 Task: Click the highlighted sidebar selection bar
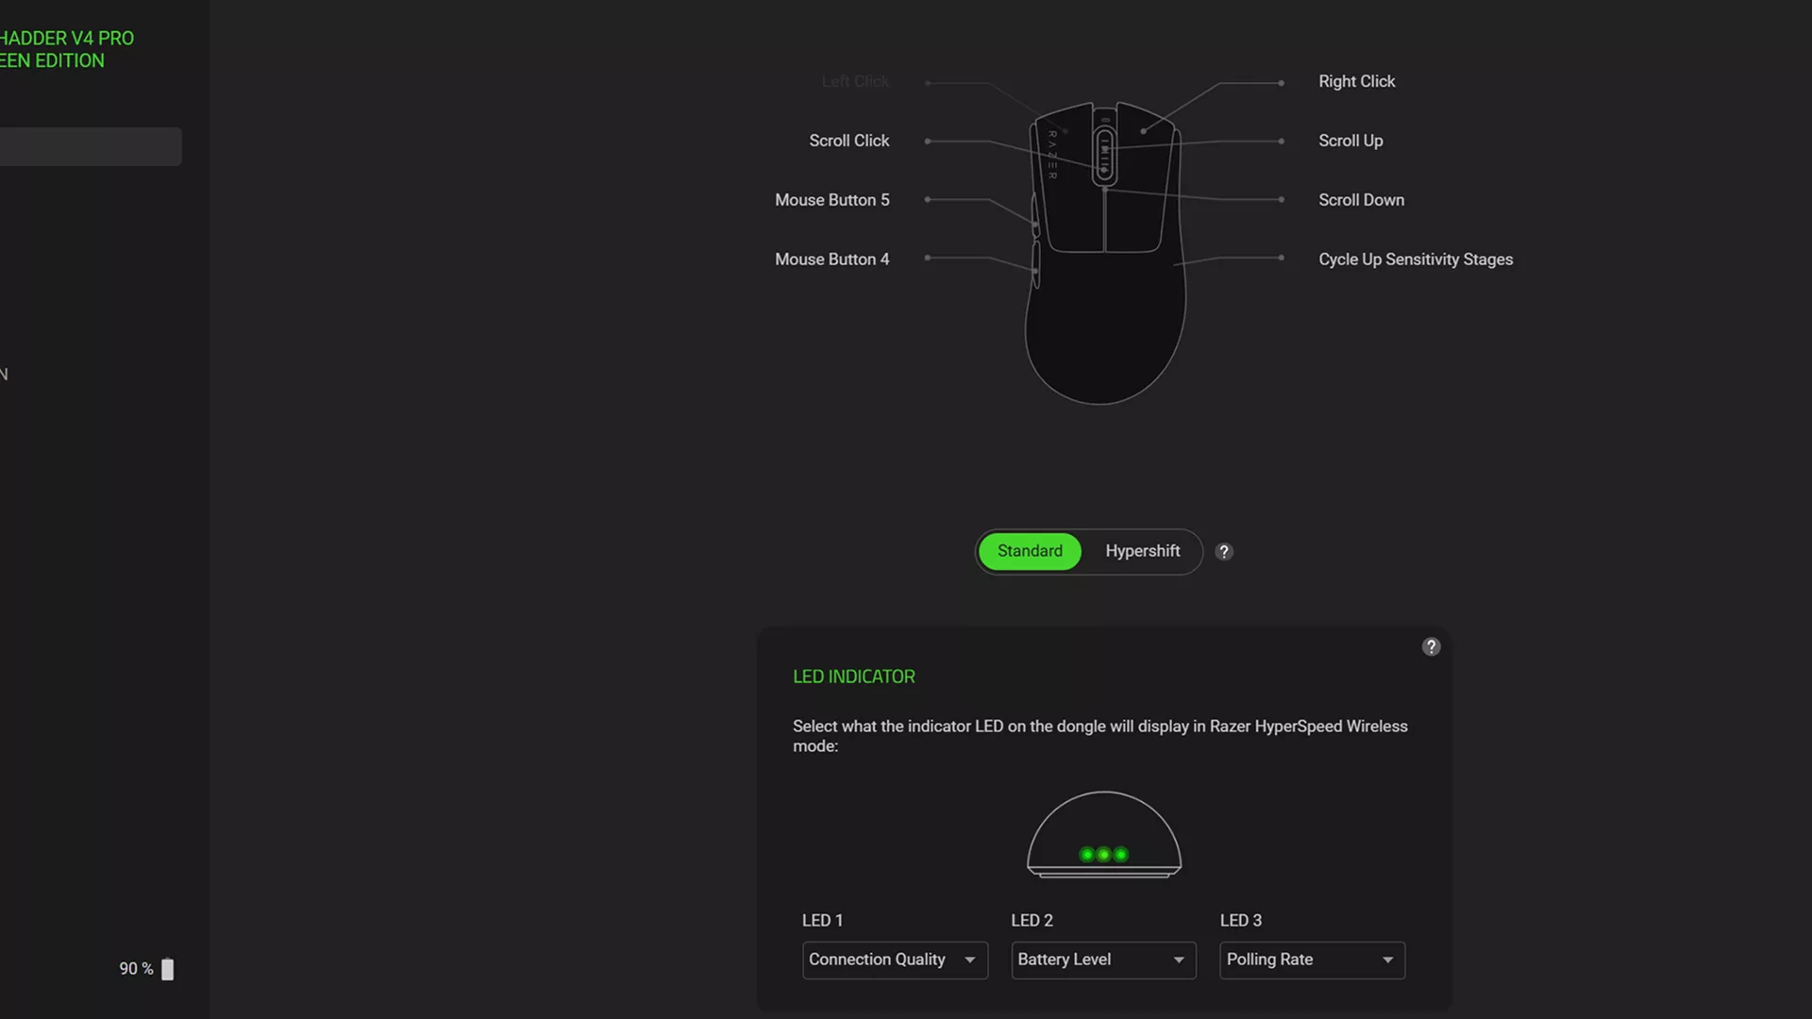[91, 147]
